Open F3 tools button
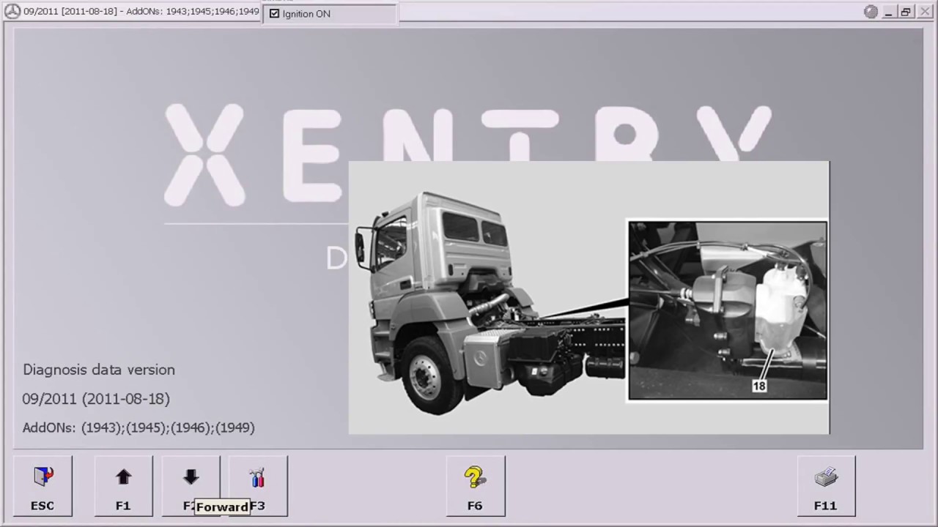Image resolution: width=938 pixels, height=527 pixels. [x=258, y=486]
